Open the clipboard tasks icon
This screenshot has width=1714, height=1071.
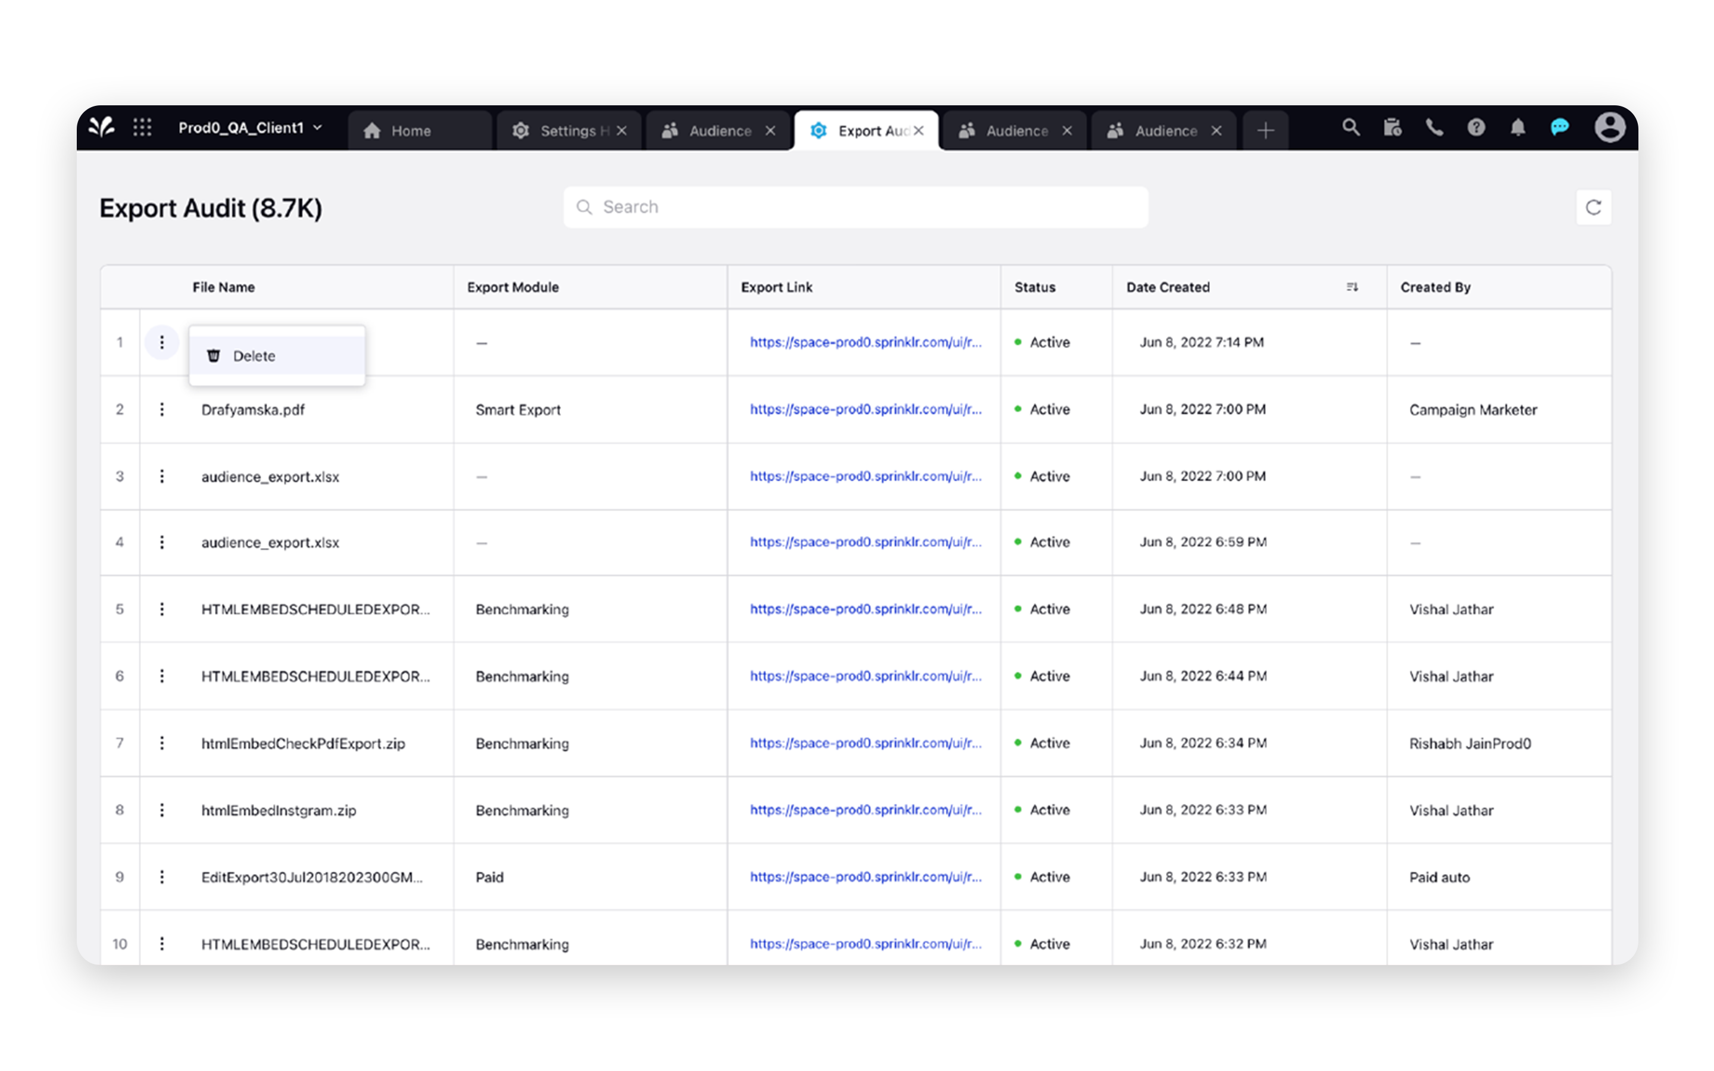click(1393, 128)
